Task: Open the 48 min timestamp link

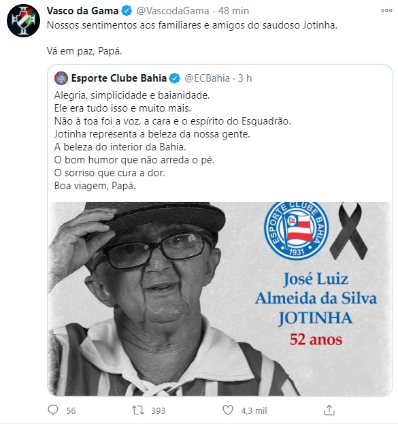Action: [233, 11]
